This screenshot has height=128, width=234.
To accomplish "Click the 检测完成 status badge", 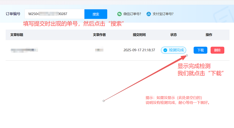I will click(x=174, y=50).
